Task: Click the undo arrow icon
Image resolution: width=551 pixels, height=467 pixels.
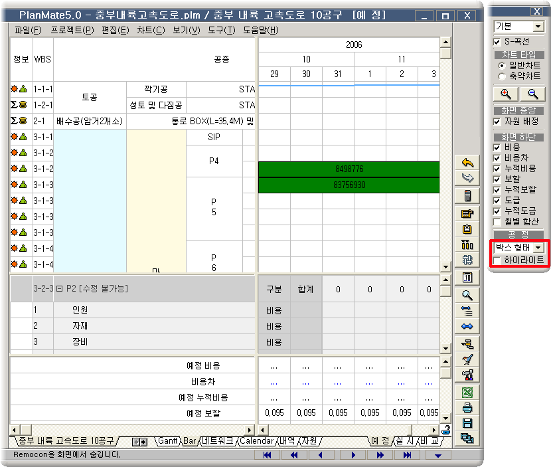Action: coord(468,163)
